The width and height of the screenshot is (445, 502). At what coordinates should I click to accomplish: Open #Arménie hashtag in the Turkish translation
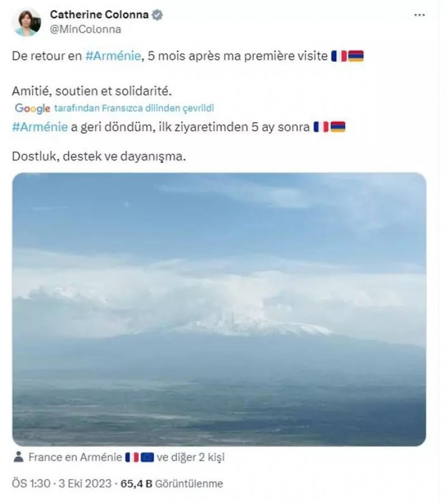[x=39, y=127]
